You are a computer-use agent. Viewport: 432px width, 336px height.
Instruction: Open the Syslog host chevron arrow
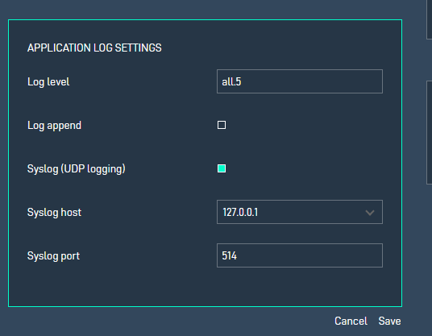pyautogui.click(x=370, y=213)
